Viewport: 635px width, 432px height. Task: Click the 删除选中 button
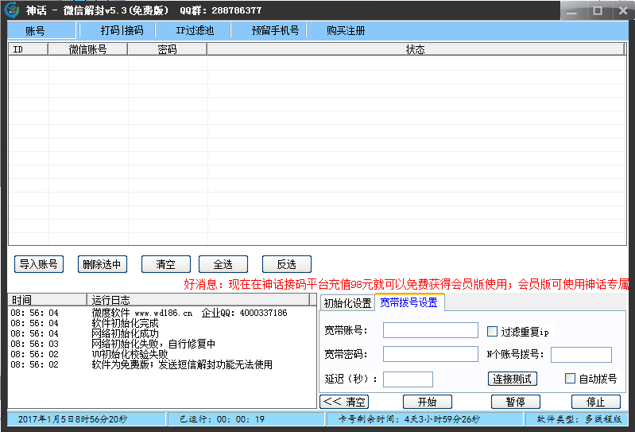tap(102, 264)
